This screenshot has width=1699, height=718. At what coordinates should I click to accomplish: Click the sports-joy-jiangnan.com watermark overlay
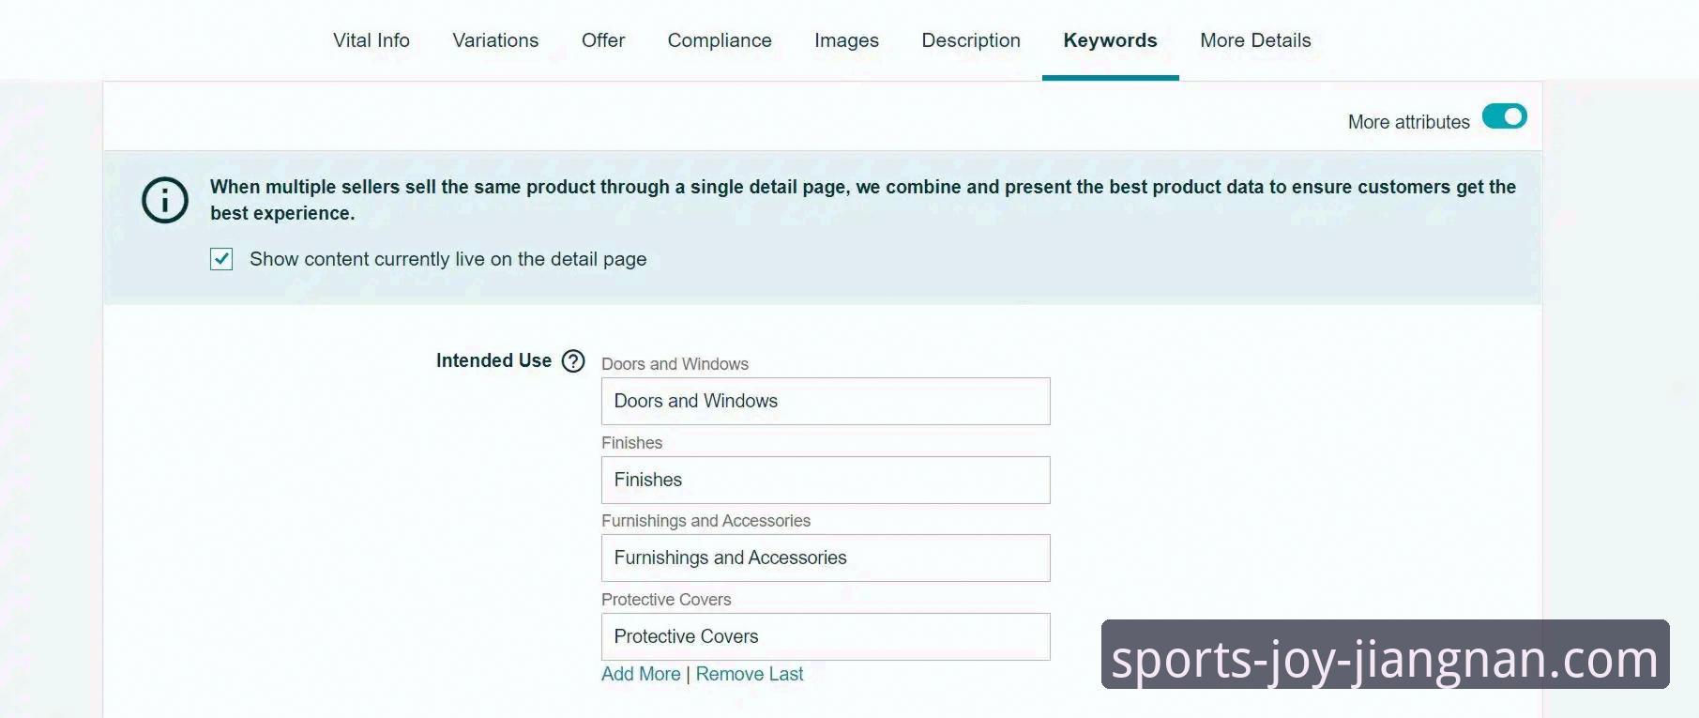(x=1385, y=657)
